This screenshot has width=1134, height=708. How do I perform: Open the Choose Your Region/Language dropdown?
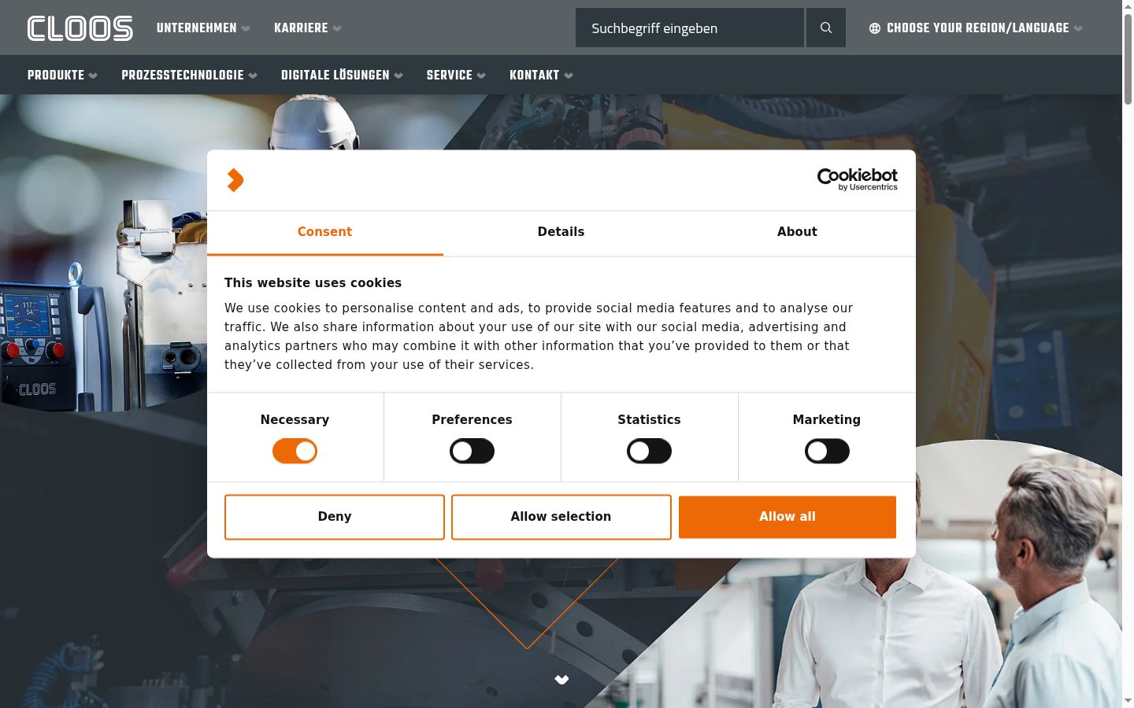coord(976,28)
